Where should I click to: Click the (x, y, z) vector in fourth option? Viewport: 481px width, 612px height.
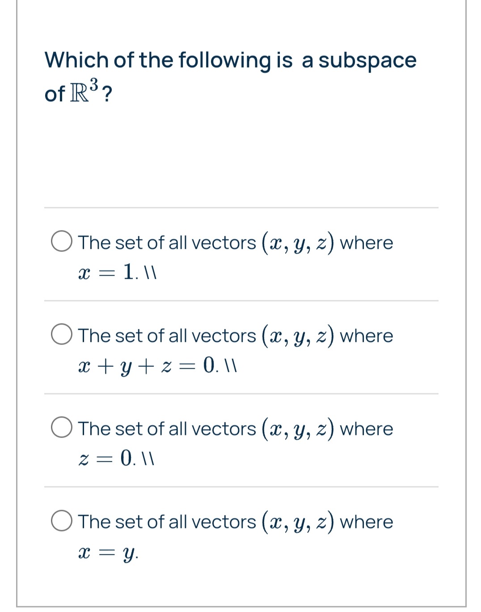tap(298, 523)
